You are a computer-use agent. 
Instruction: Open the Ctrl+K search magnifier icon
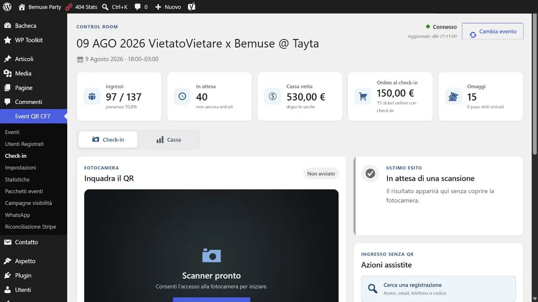click(x=105, y=7)
